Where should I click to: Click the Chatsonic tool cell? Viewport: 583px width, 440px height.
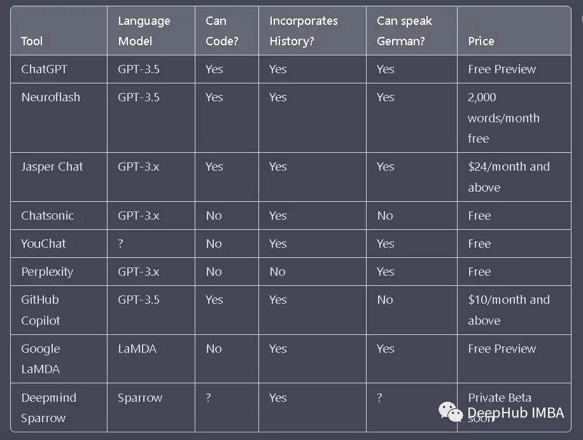click(x=47, y=216)
